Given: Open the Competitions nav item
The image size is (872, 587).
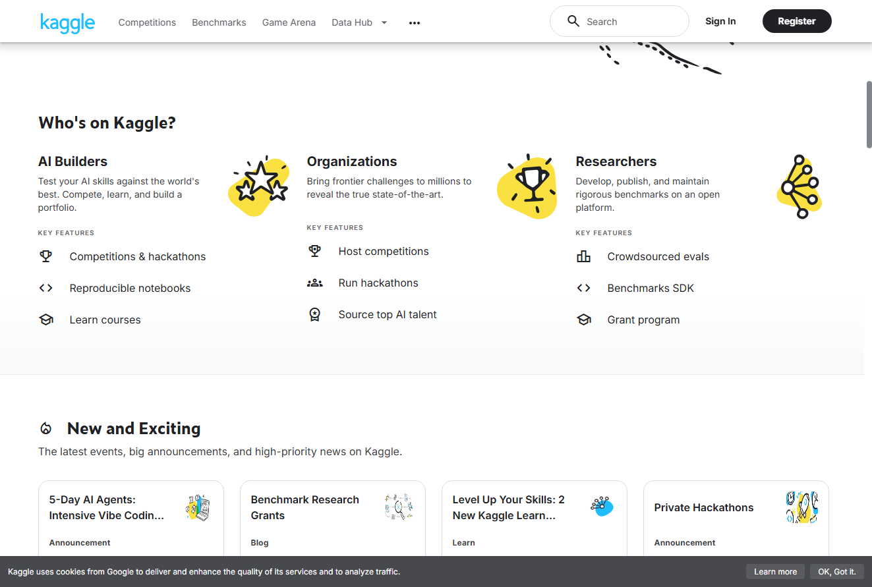Looking at the screenshot, I should click(x=147, y=22).
